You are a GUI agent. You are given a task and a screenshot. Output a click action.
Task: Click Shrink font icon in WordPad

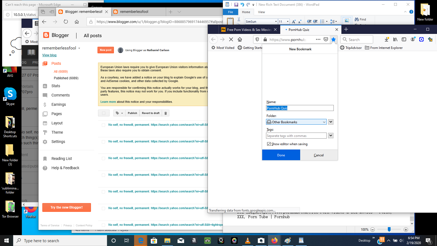click(300, 21)
